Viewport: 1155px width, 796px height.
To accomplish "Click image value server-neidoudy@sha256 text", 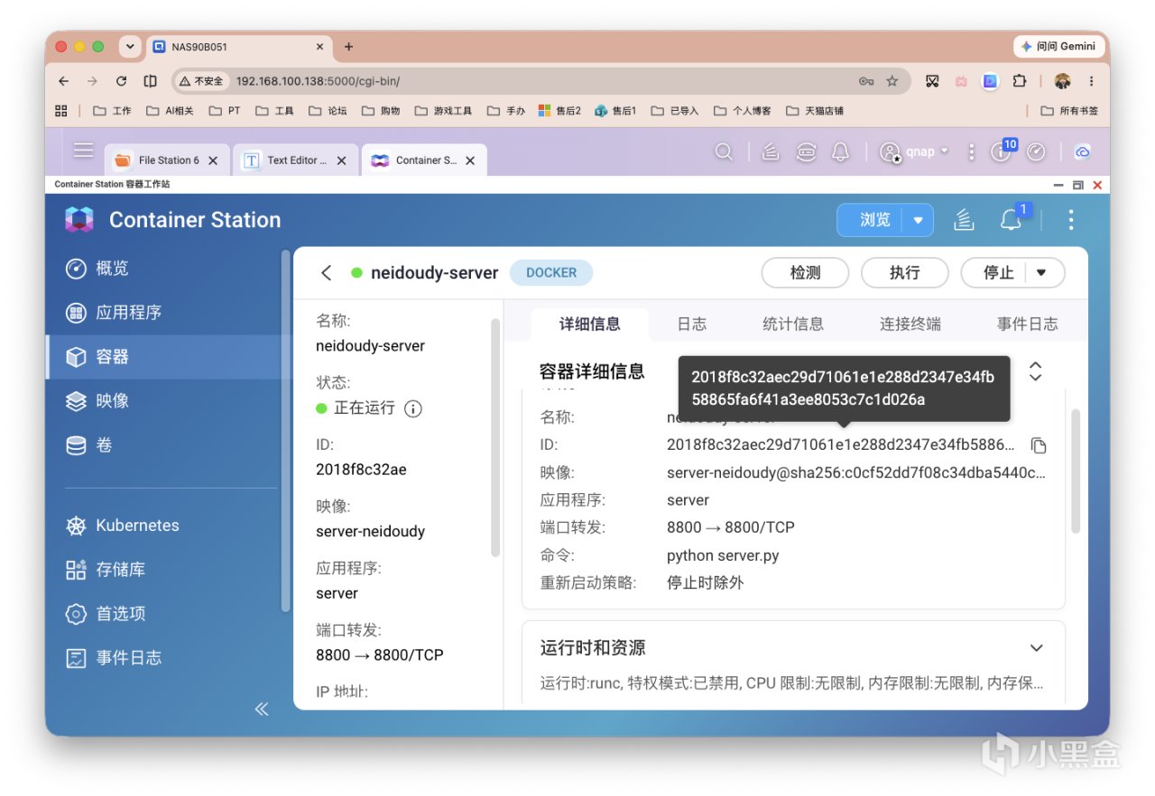I will pos(856,472).
